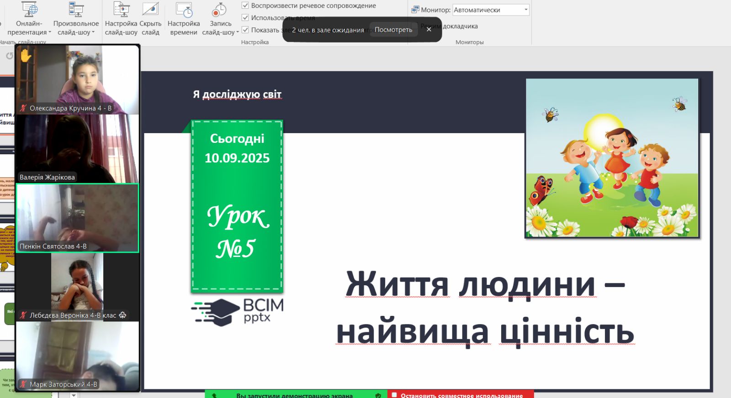
Task: Click muted microphone icon beside Марк Заторський
Action: [23, 384]
